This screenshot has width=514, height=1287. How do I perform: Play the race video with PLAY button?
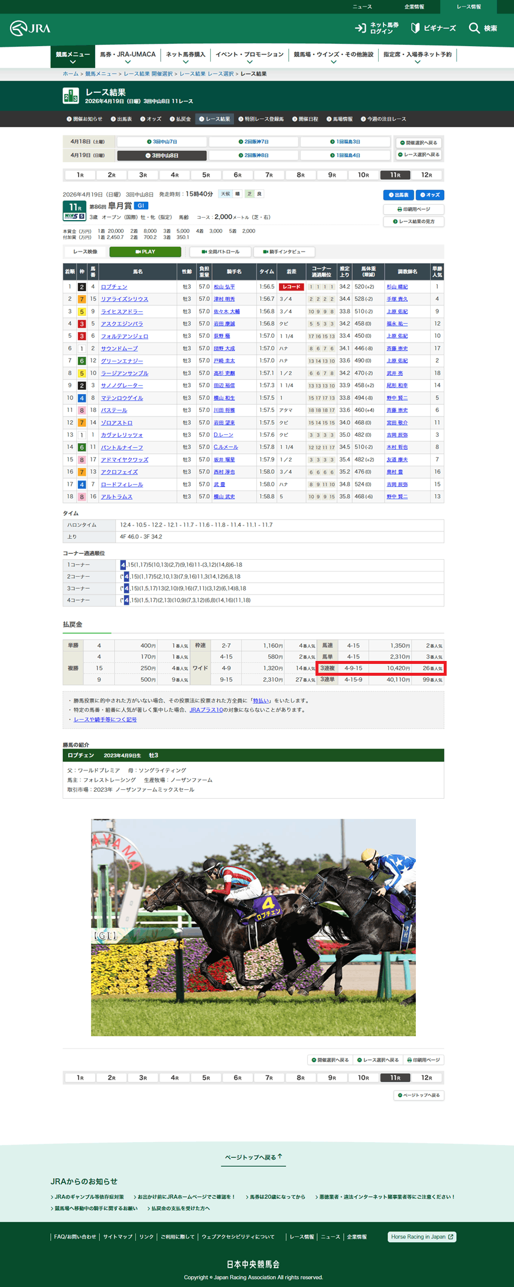pos(145,252)
